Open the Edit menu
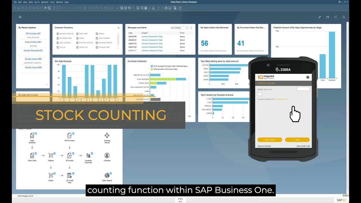 pyautogui.click(x=20, y=2)
